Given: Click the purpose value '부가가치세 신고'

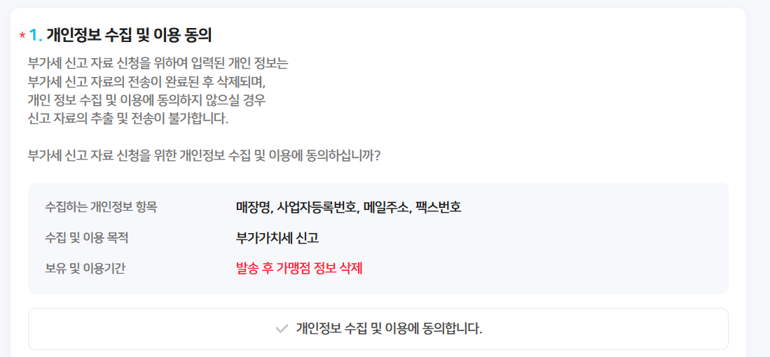Looking at the screenshot, I should click(277, 238).
